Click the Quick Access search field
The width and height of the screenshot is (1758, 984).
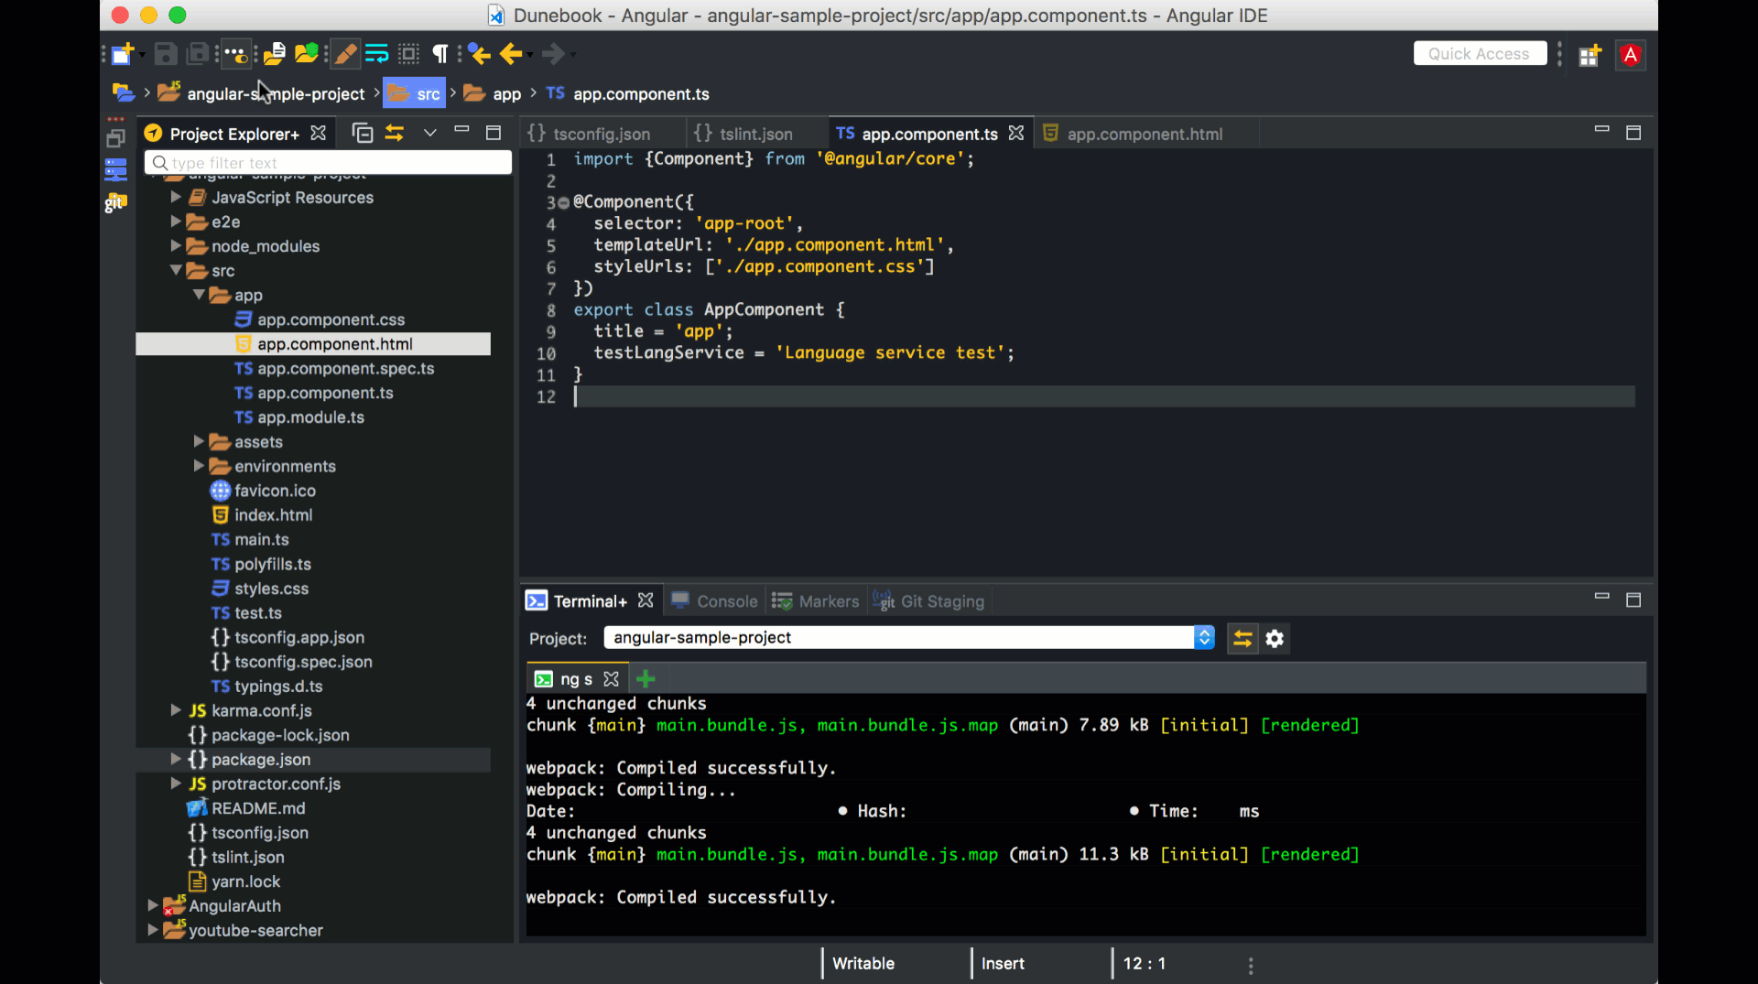pyautogui.click(x=1479, y=54)
